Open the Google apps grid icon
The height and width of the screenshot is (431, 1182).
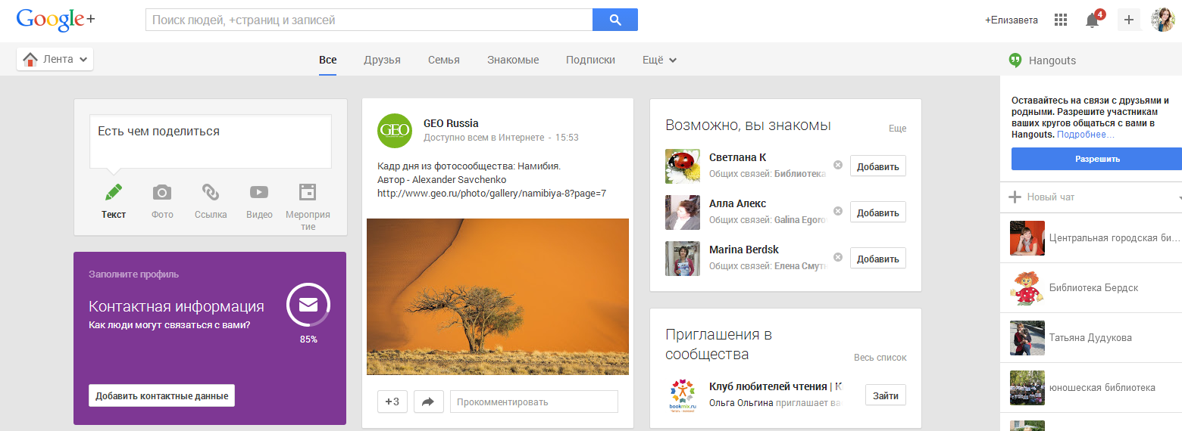click(1061, 20)
